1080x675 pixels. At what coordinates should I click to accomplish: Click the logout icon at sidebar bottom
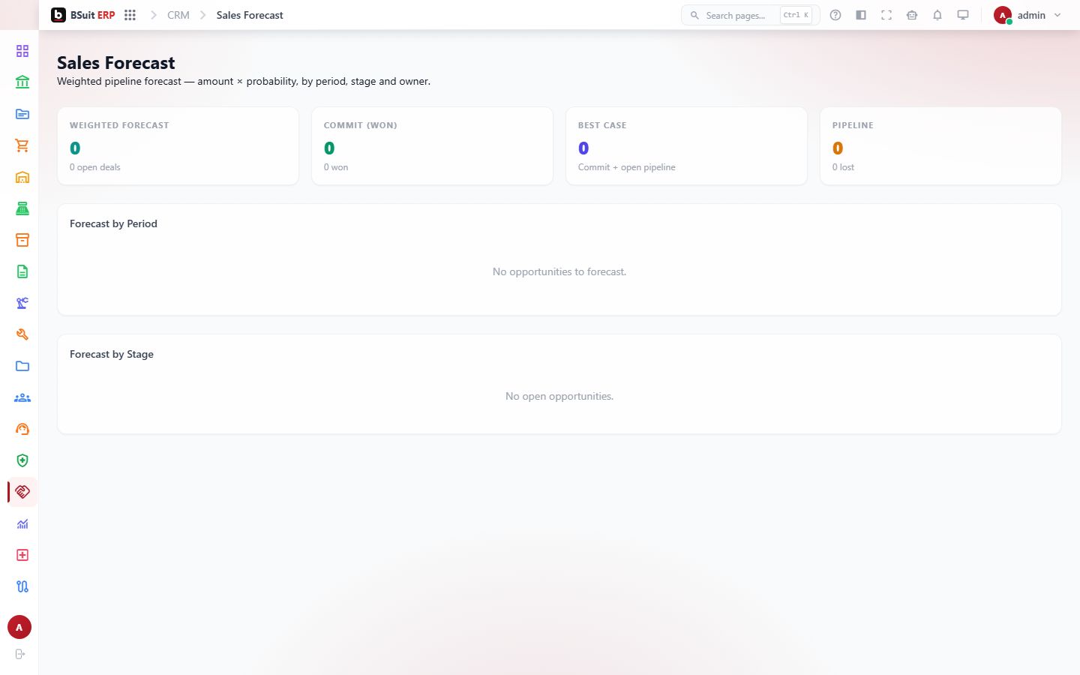[20, 654]
